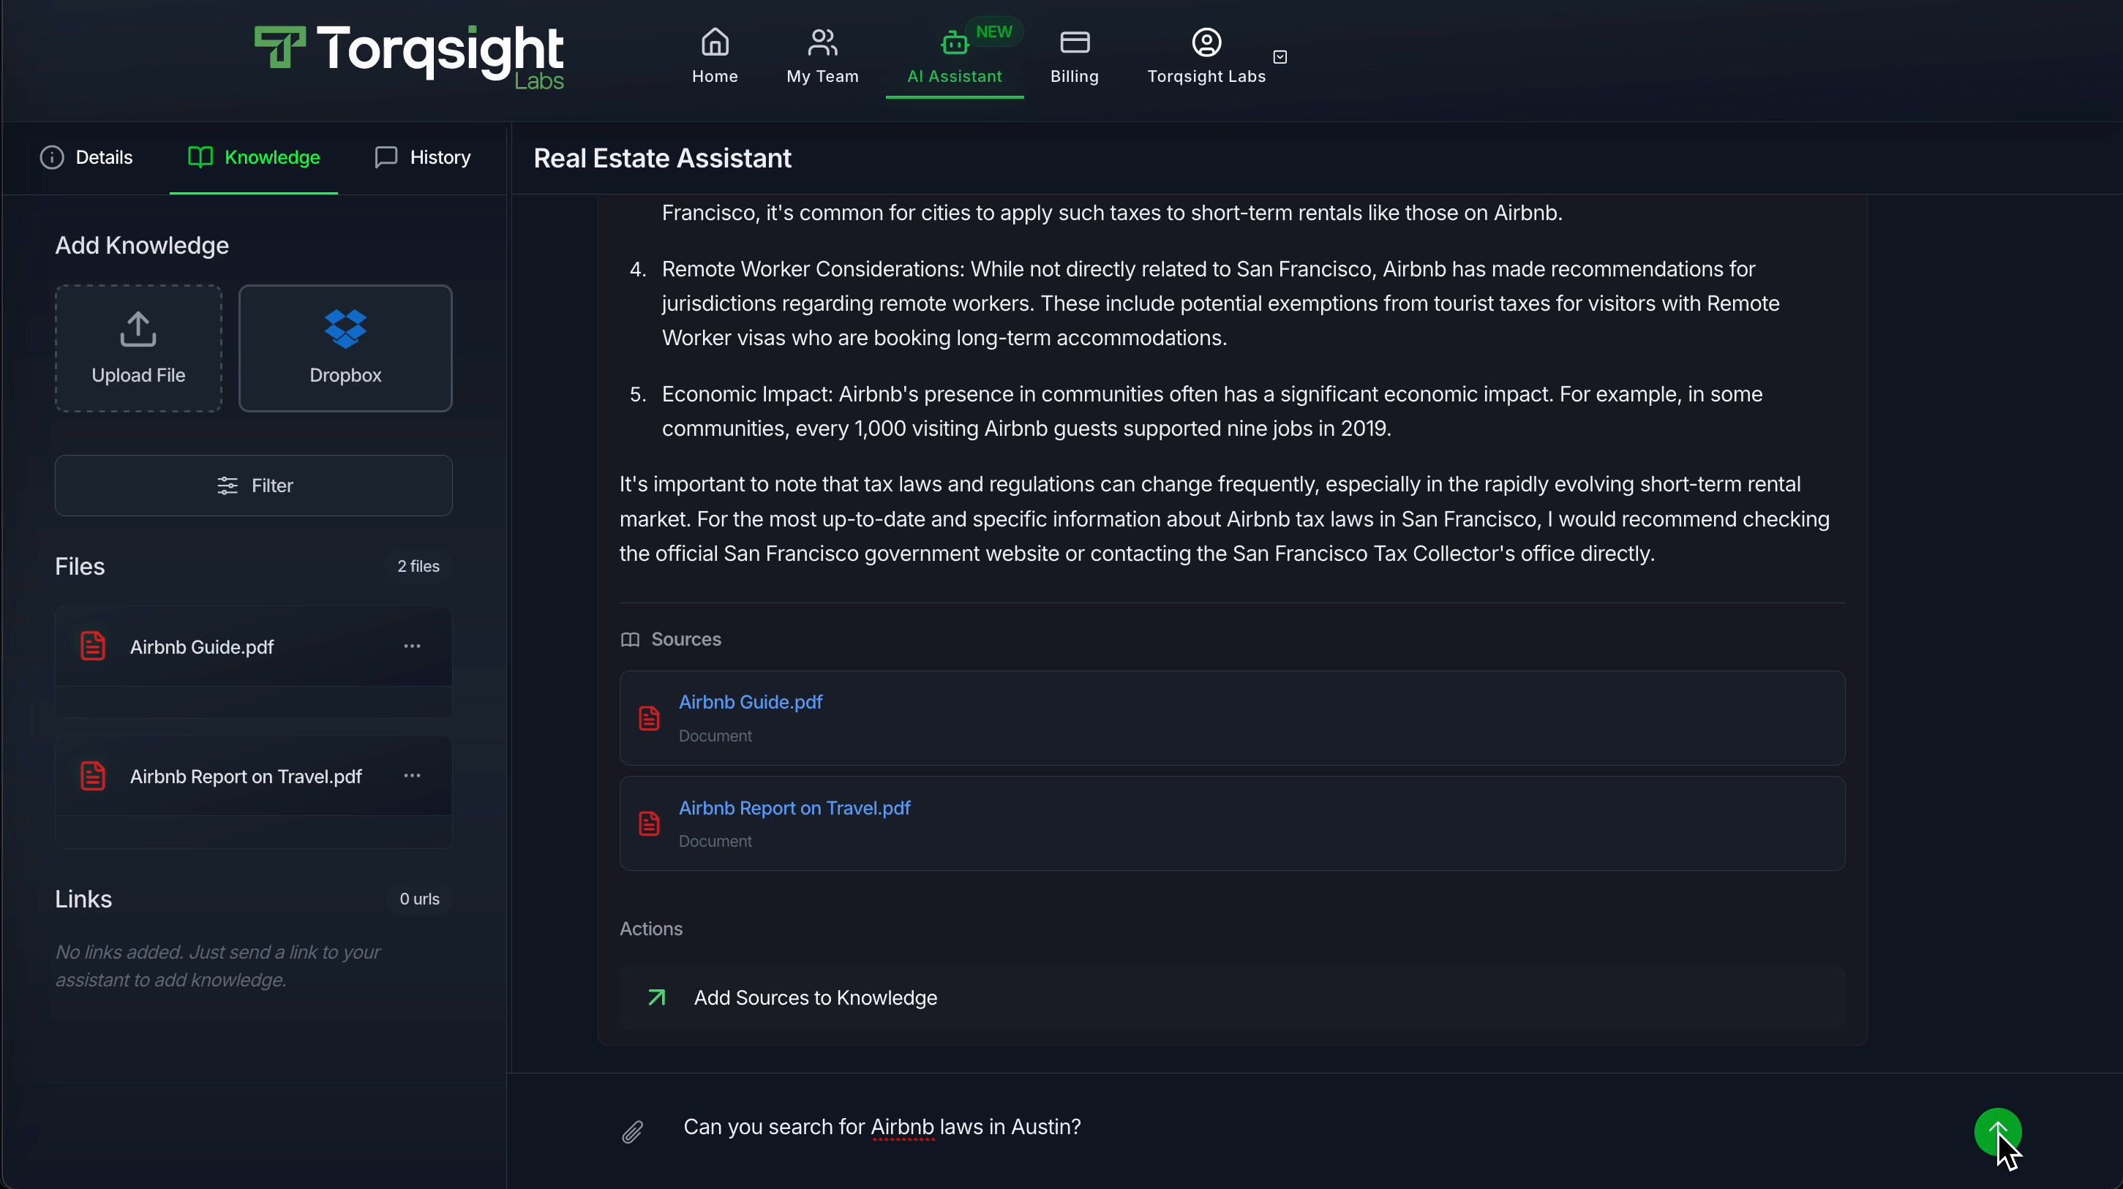The image size is (2123, 1189).
Task: Click Airbnb Report on Travel.pdf source link
Action: 794,807
